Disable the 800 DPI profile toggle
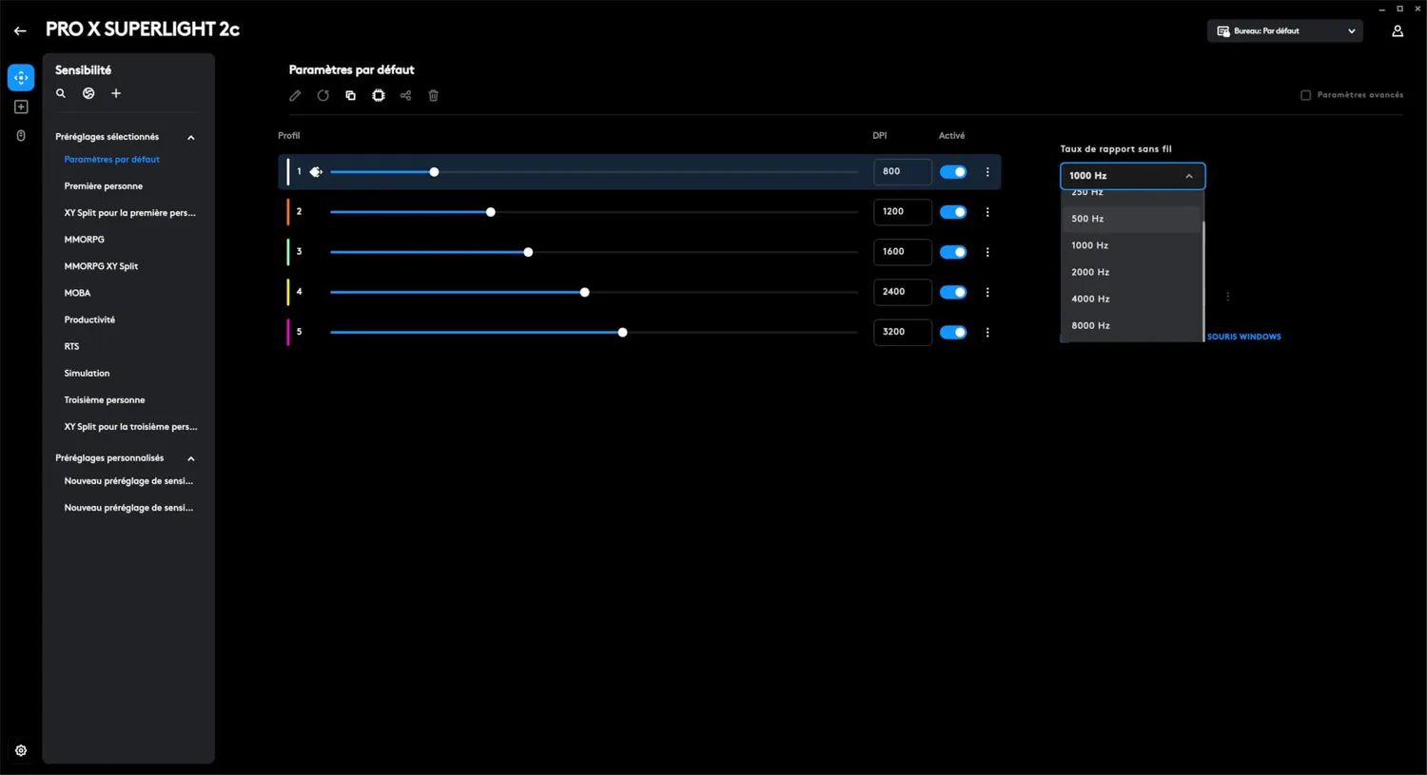Viewport: 1427px width, 775px height. [x=953, y=172]
